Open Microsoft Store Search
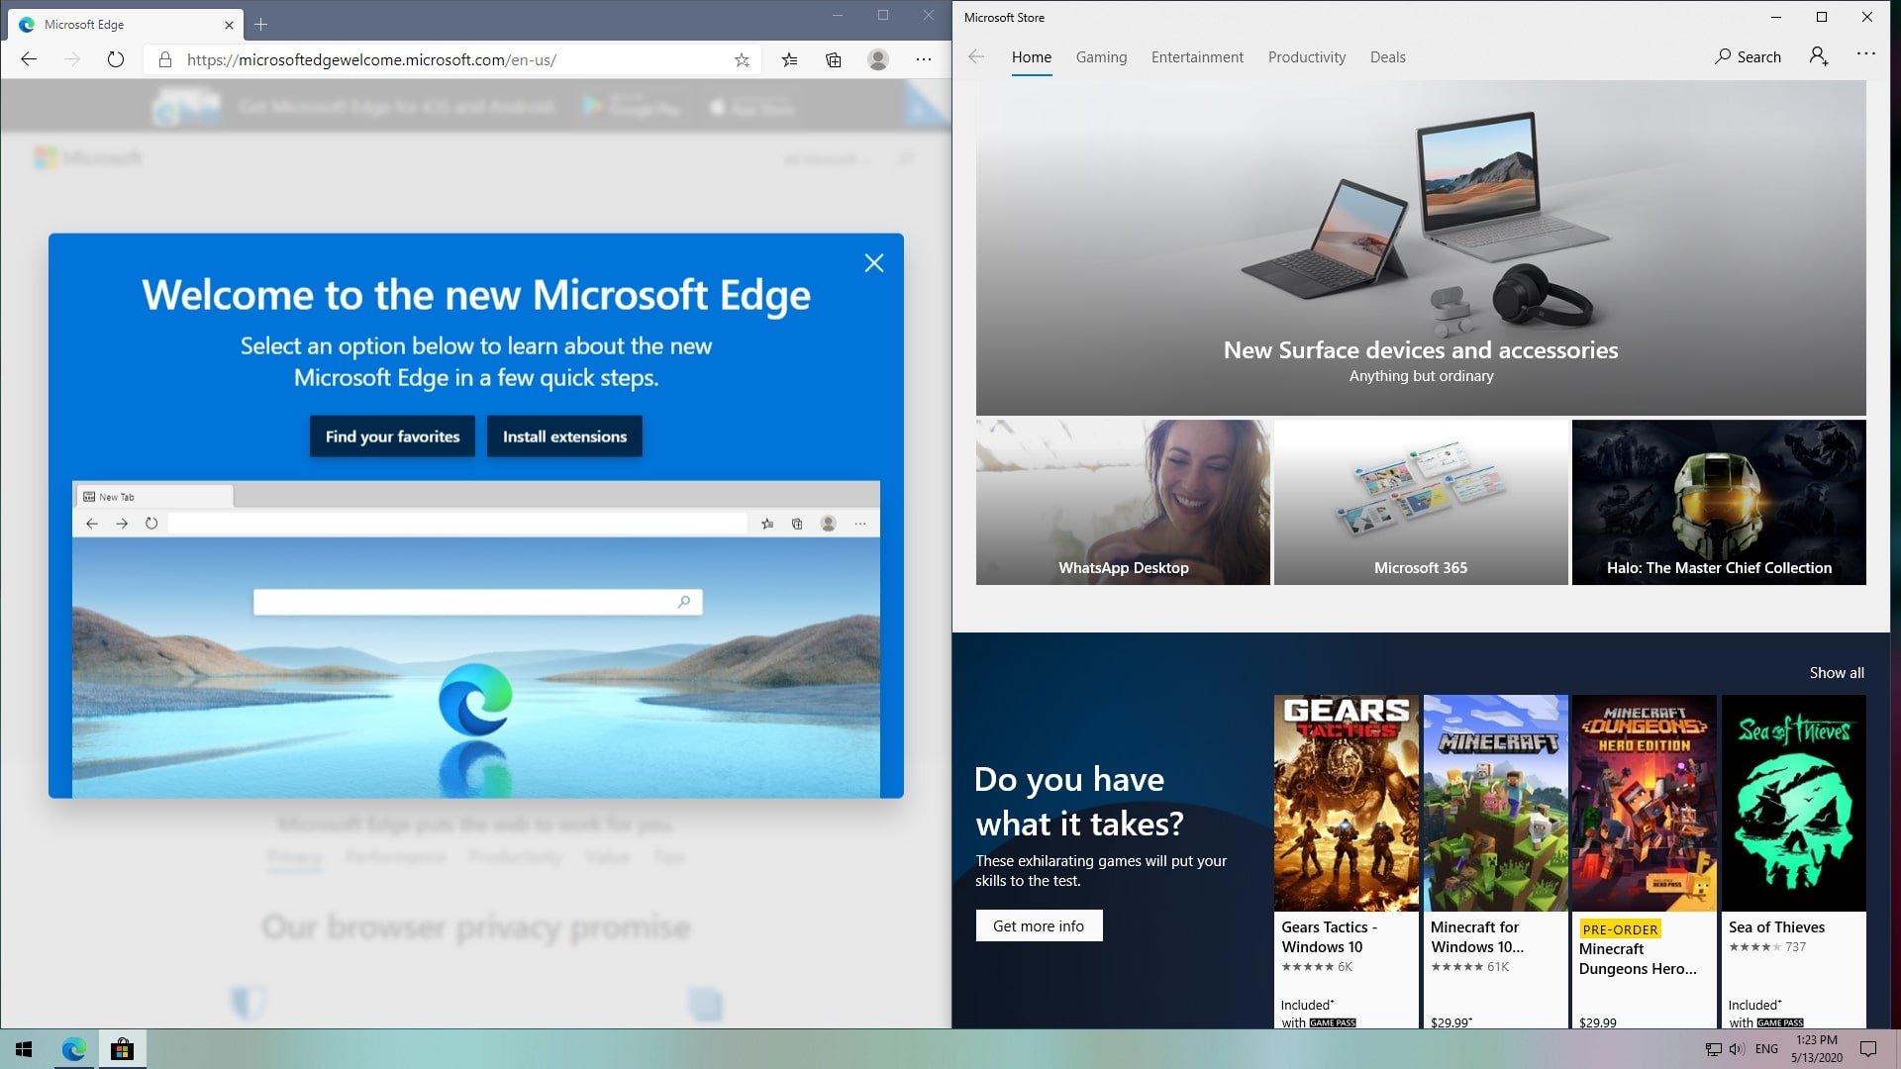This screenshot has width=1901, height=1069. (x=1748, y=56)
